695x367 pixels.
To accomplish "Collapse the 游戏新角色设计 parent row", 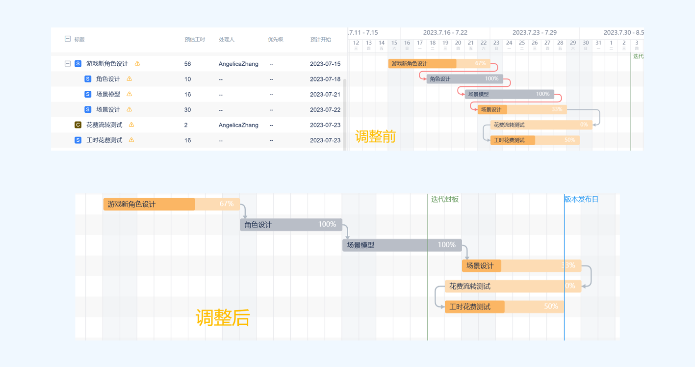I will click(68, 63).
